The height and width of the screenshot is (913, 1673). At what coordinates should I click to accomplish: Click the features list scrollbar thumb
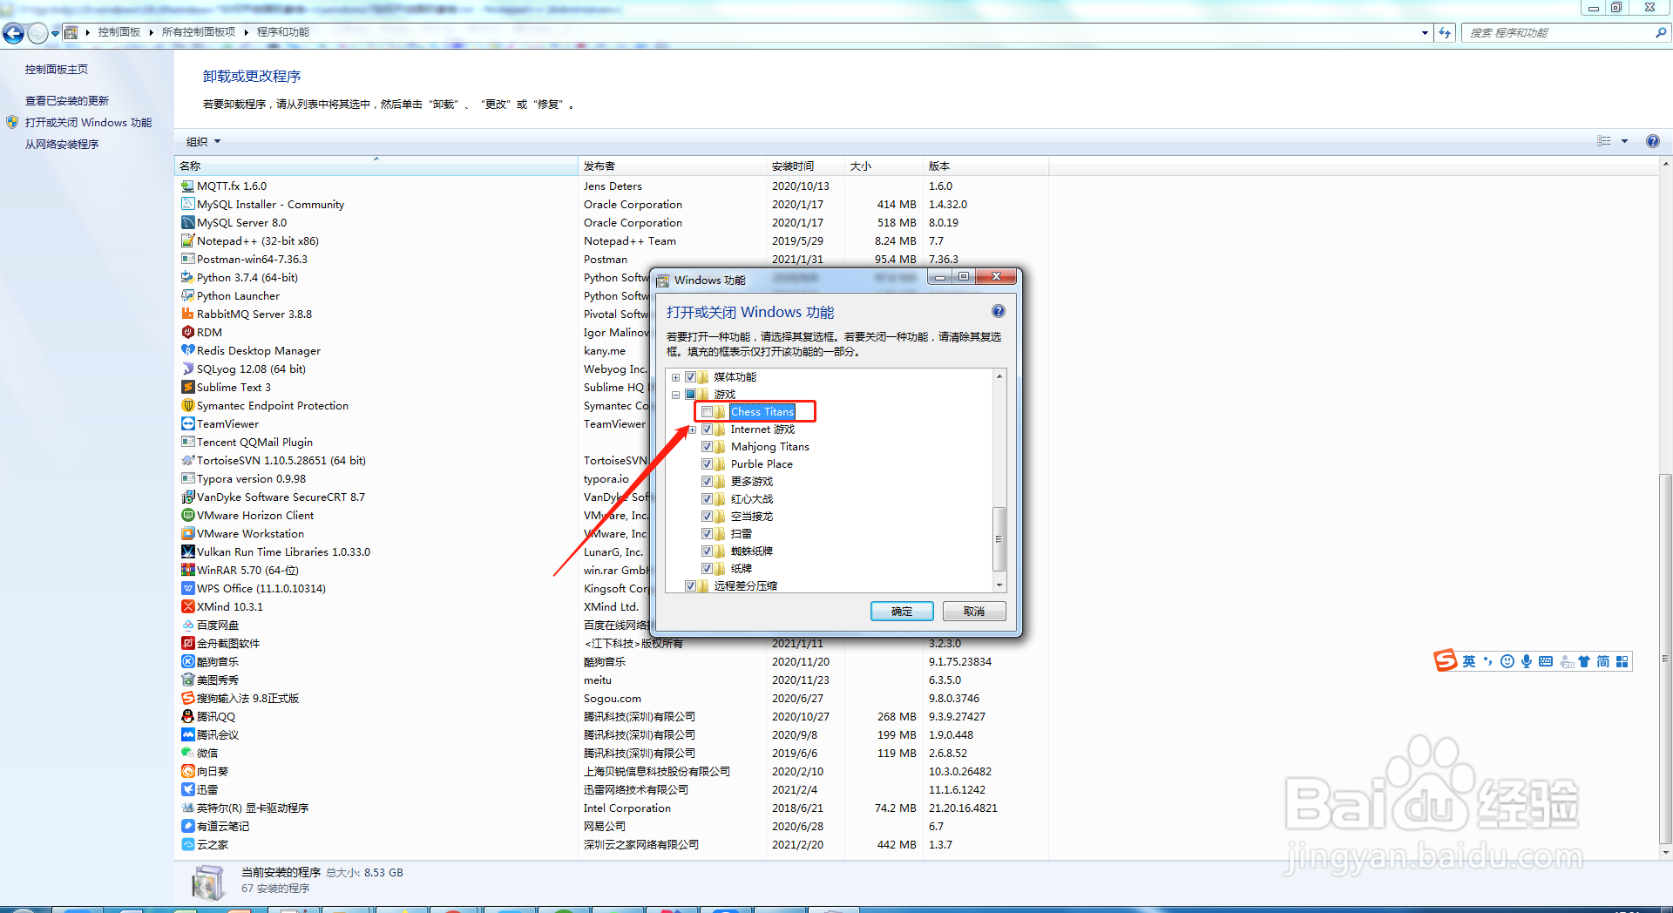[999, 538]
